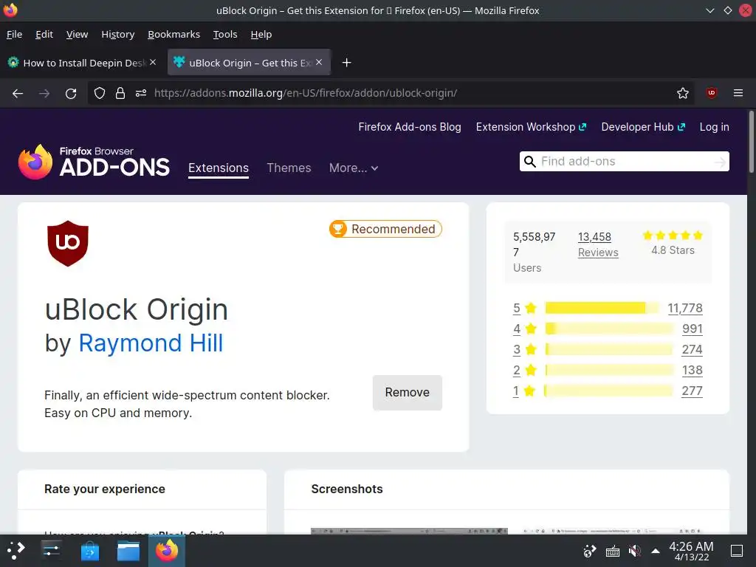756x567 pixels.
Task: Open author Raymond Hill's profile
Action: 151,343
